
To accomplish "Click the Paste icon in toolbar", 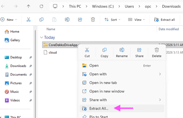I will pyautogui.click(x=54, y=20).
